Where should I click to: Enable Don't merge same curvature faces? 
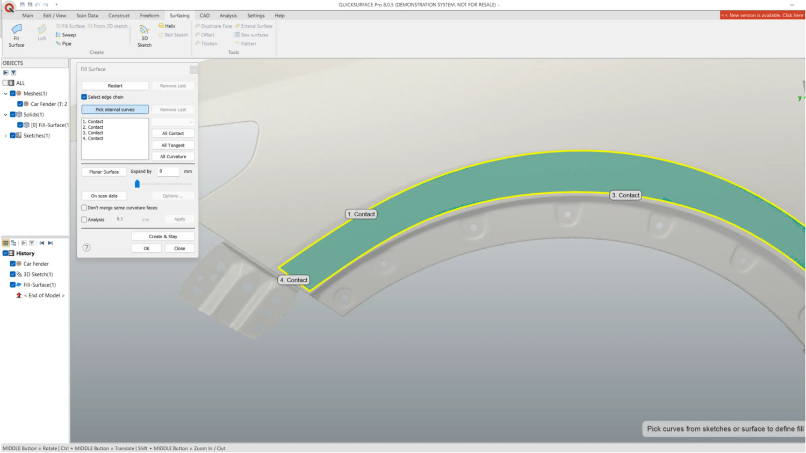coord(84,208)
